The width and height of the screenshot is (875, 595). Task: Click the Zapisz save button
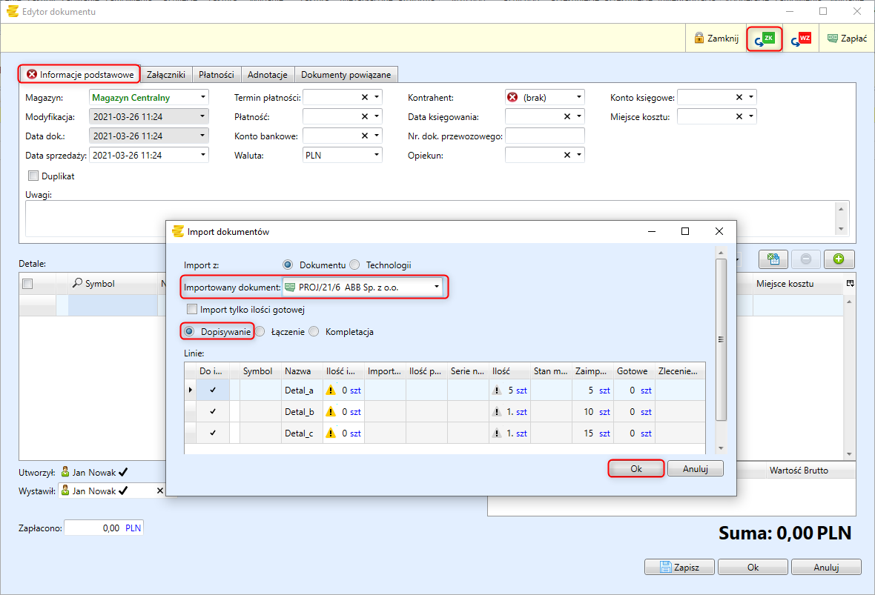coord(678,567)
